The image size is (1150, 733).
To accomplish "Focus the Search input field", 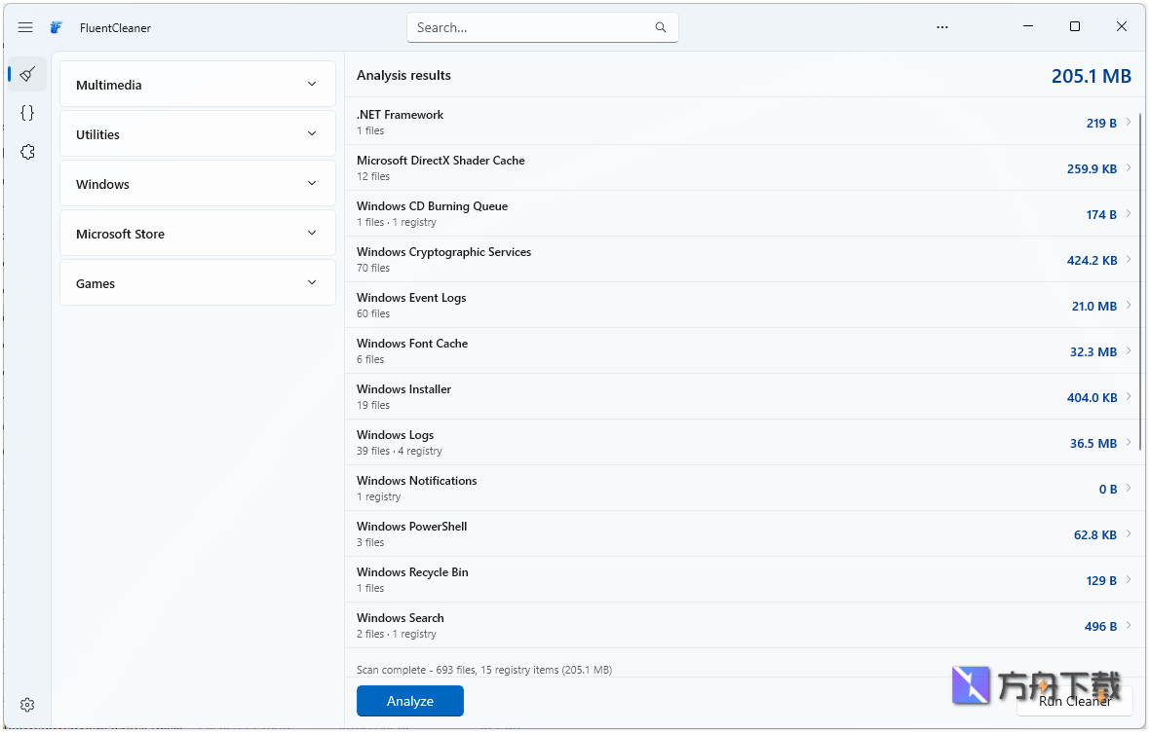I will 542,27.
